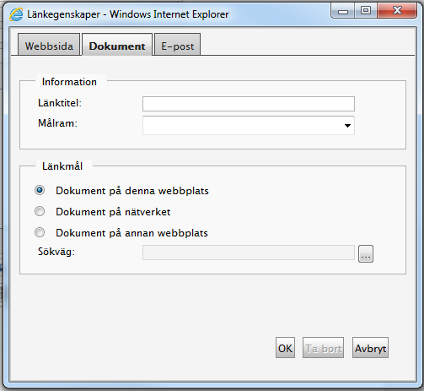Open the browse button next to Sökväg

tap(366, 253)
